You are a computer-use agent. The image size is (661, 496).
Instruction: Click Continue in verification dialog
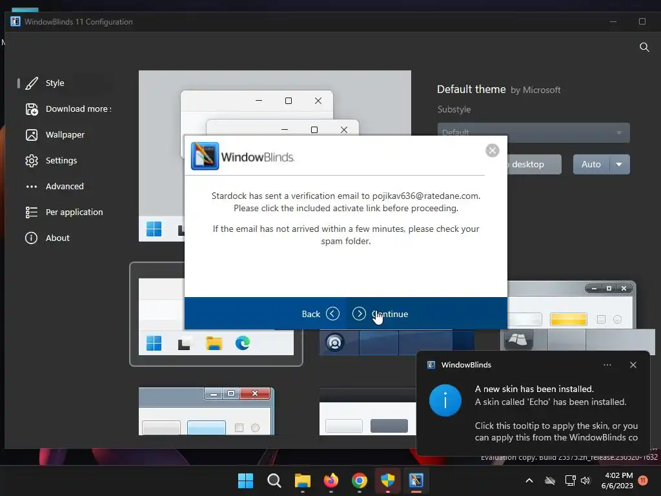pyautogui.click(x=380, y=314)
